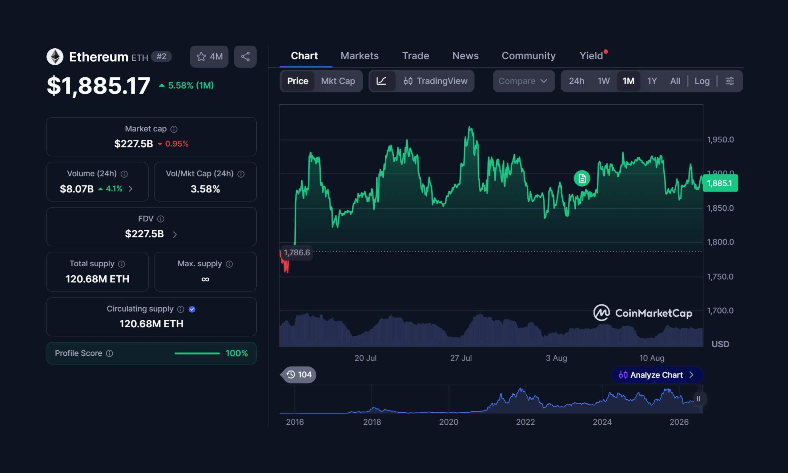Open Total supply info icon
Screen dimensions: 788x473
pyautogui.click(x=122, y=264)
